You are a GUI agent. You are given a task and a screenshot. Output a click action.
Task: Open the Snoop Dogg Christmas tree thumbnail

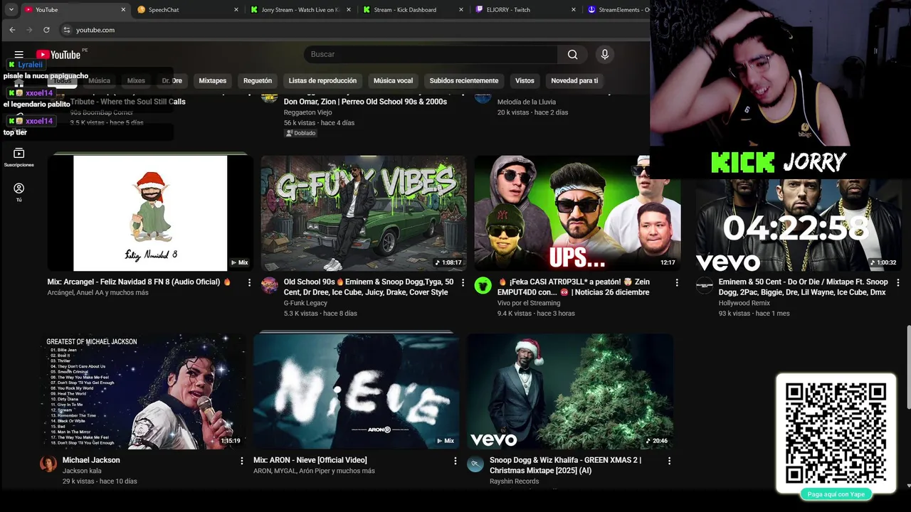[570, 391]
